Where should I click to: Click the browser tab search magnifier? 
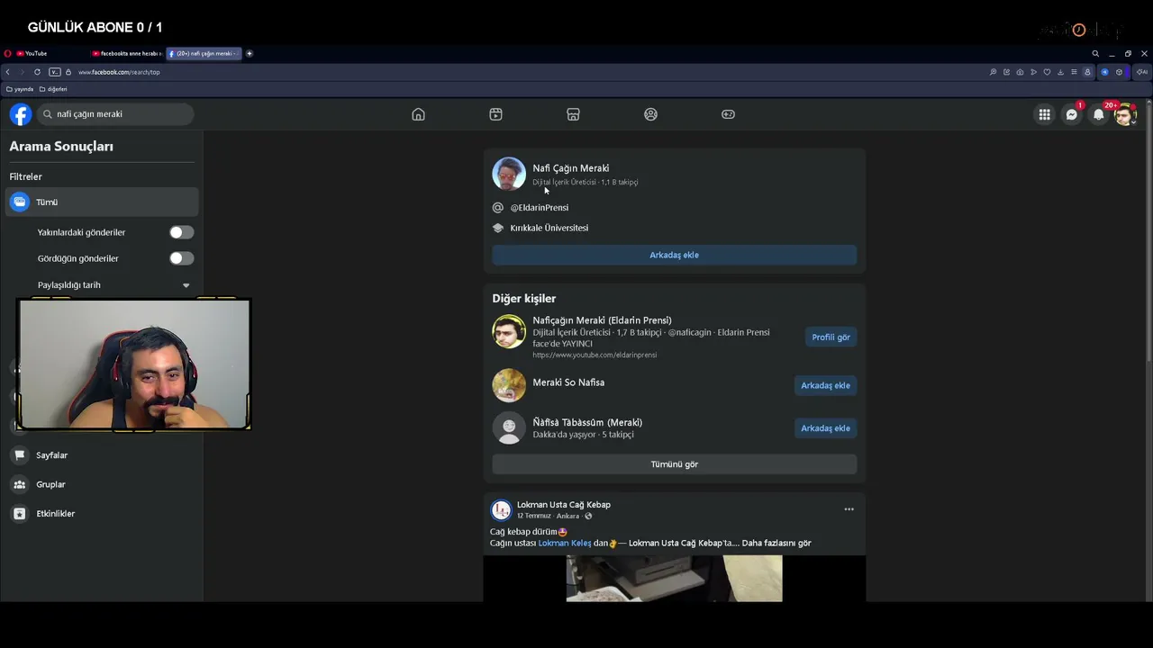1095,53
